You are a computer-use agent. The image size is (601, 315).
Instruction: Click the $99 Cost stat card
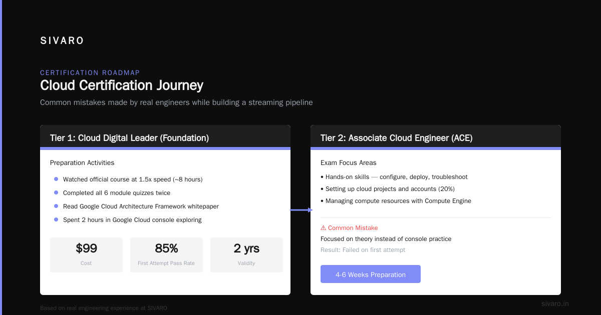86,255
